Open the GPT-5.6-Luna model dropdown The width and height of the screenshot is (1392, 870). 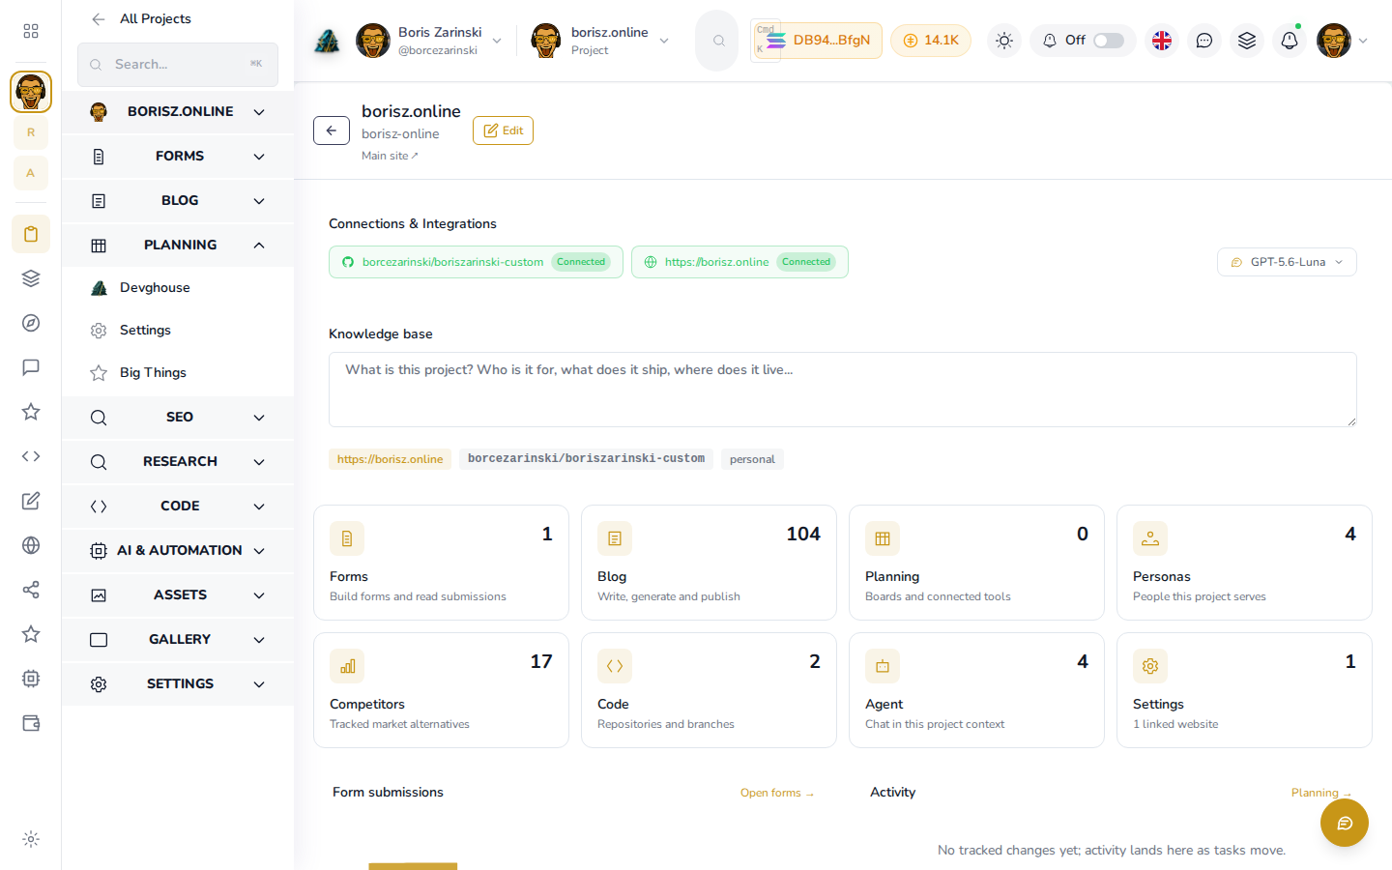1287,262
